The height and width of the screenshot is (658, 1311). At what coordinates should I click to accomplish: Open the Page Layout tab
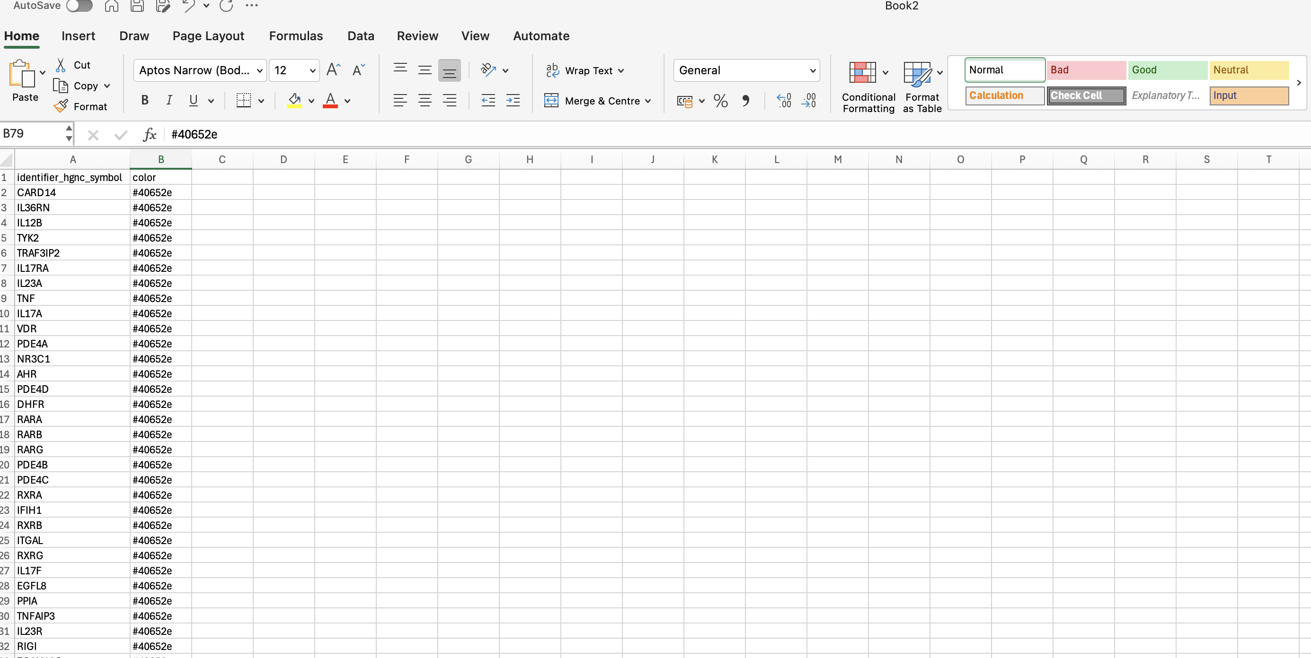point(208,36)
